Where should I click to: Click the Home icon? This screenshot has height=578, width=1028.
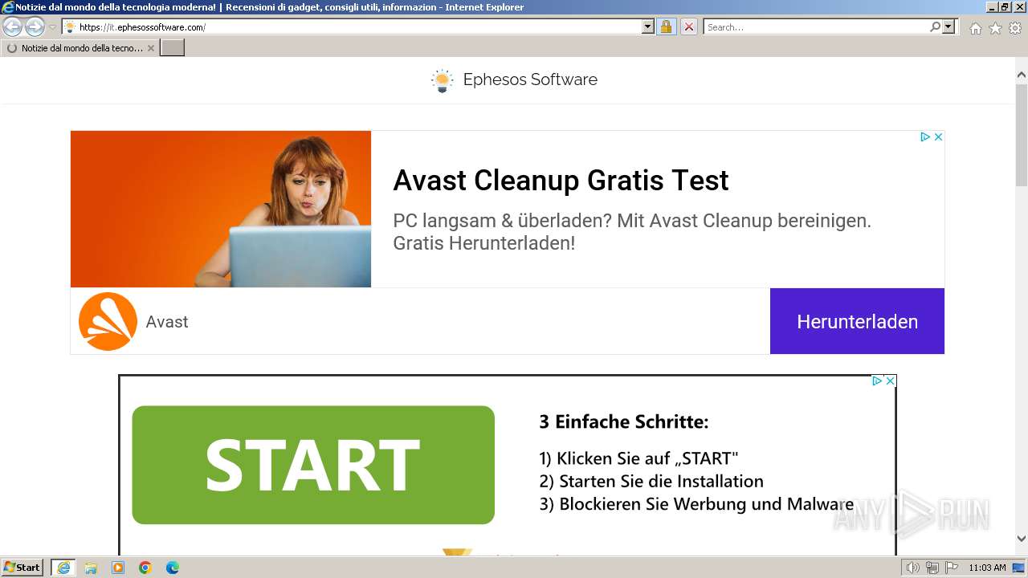(x=975, y=28)
